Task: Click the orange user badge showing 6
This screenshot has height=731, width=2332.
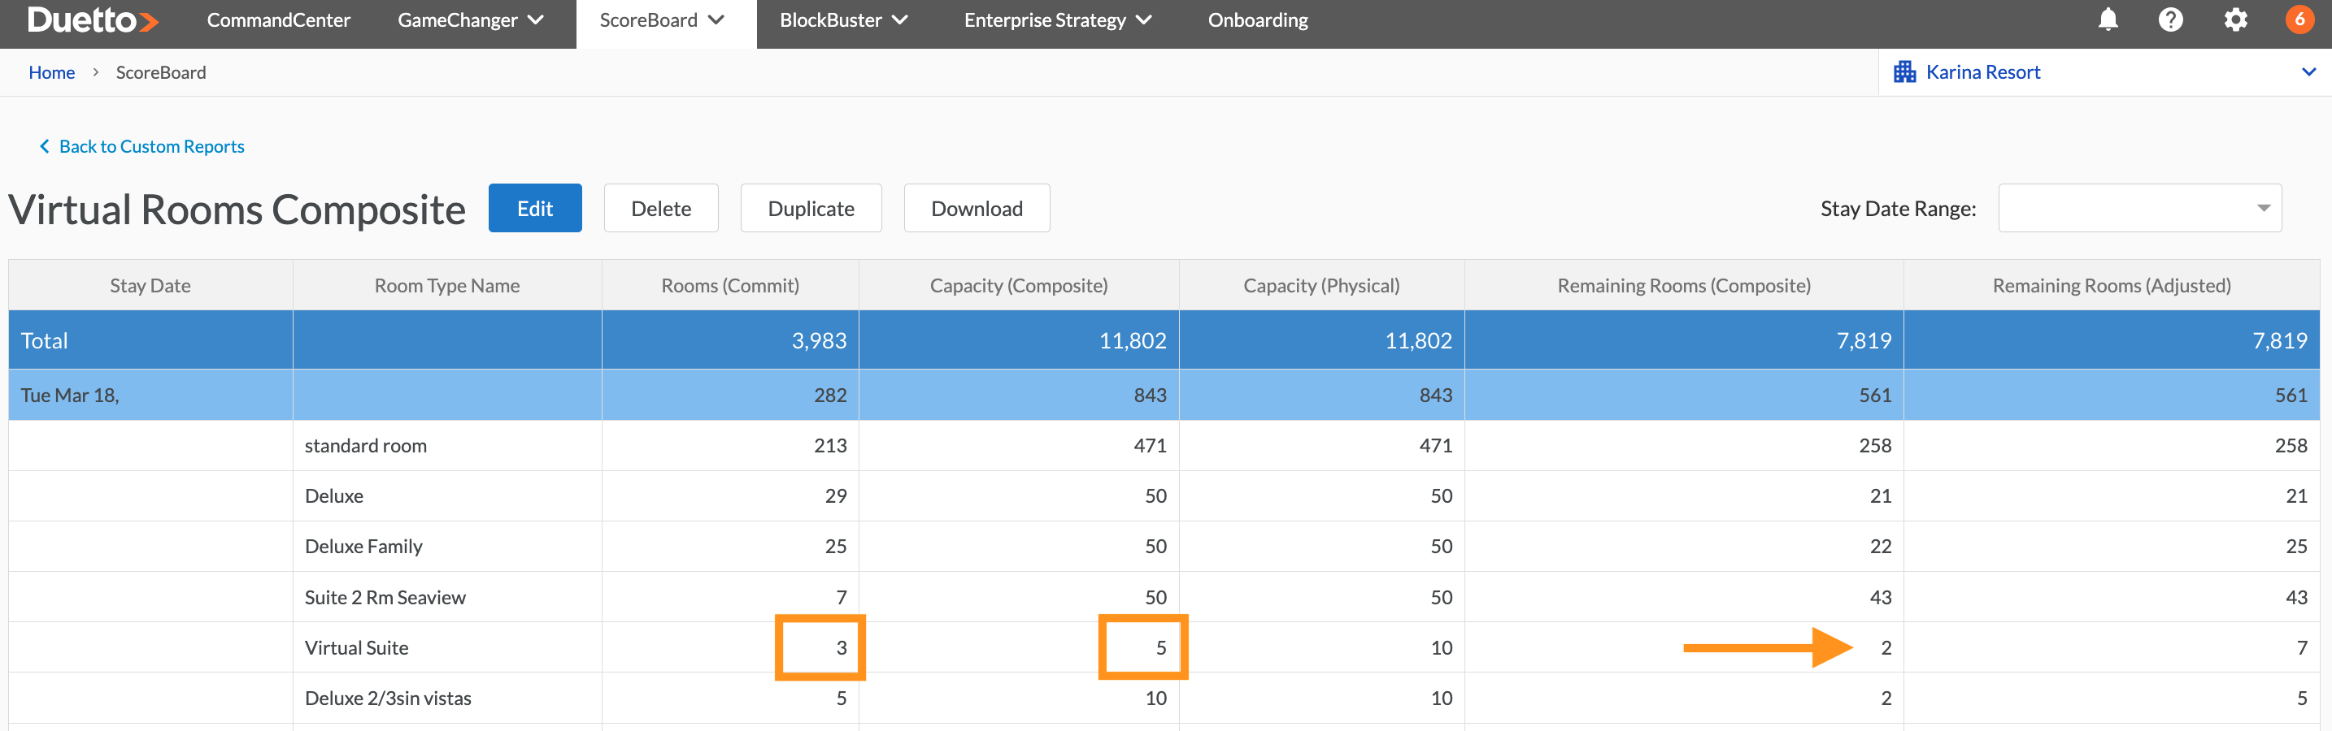Action: (2299, 20)
